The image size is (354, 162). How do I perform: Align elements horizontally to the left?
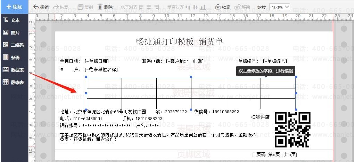[x=141, y=7]
